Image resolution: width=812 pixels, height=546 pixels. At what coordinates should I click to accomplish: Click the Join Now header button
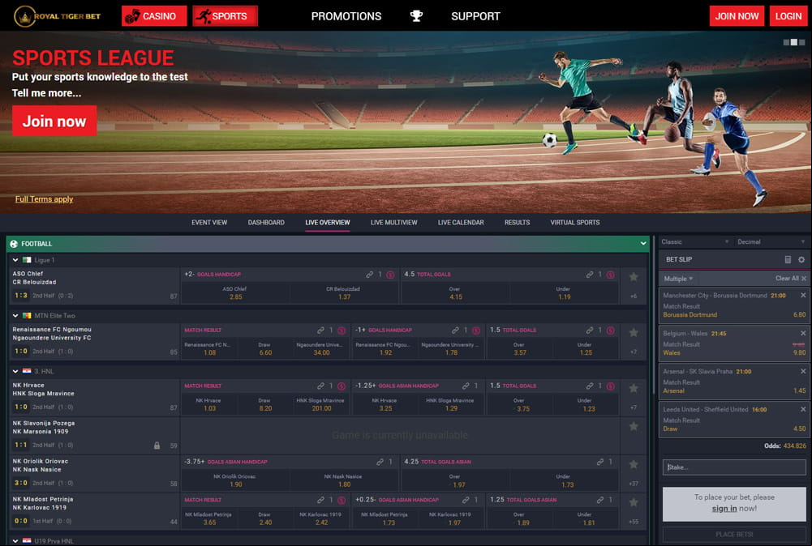(737, 16)
